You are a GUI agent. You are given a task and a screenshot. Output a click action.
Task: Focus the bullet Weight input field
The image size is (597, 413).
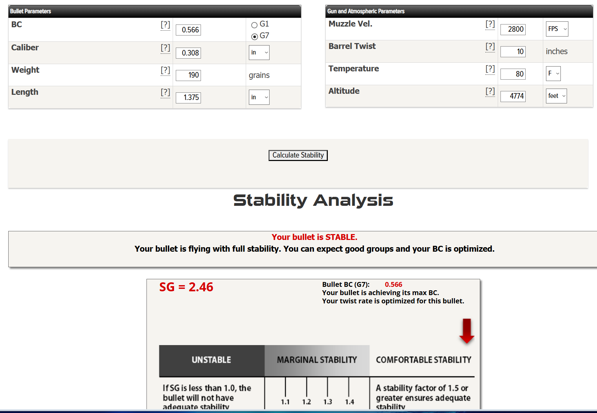pos(188,75)
